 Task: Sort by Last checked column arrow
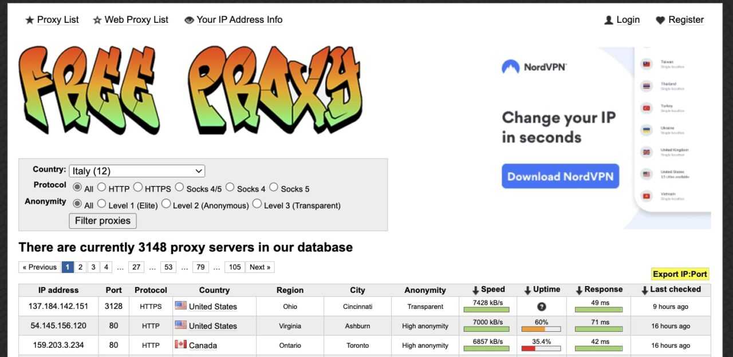(x=644, y=291)
